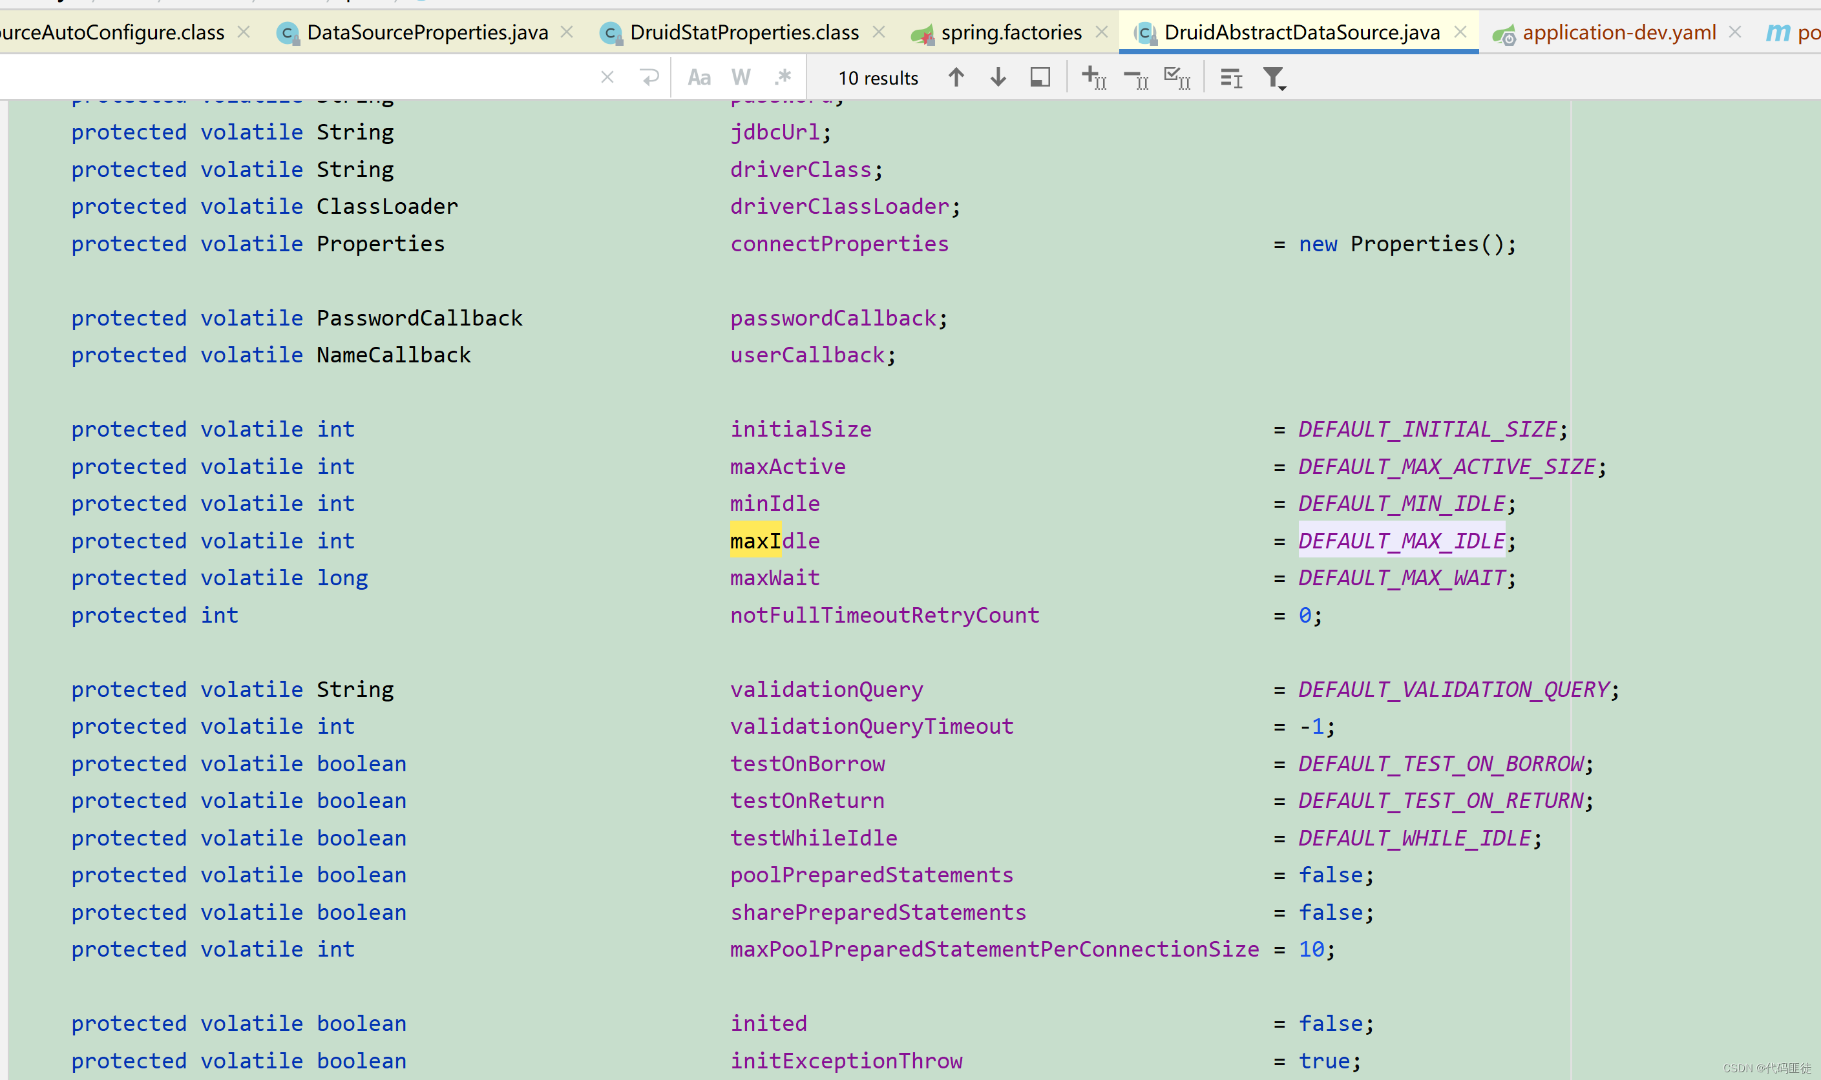Image resolution: width=1821 pixels, height=1080 pixels.
Task: Select all search occurrences
Action: point(1177,76)
